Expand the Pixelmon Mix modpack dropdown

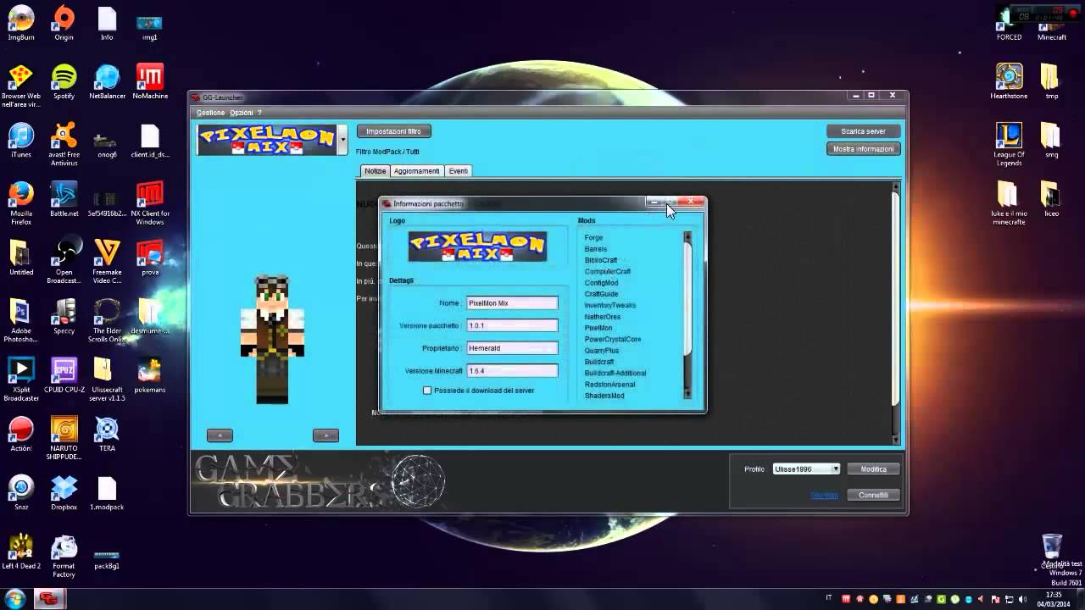(x=342, y=140)
